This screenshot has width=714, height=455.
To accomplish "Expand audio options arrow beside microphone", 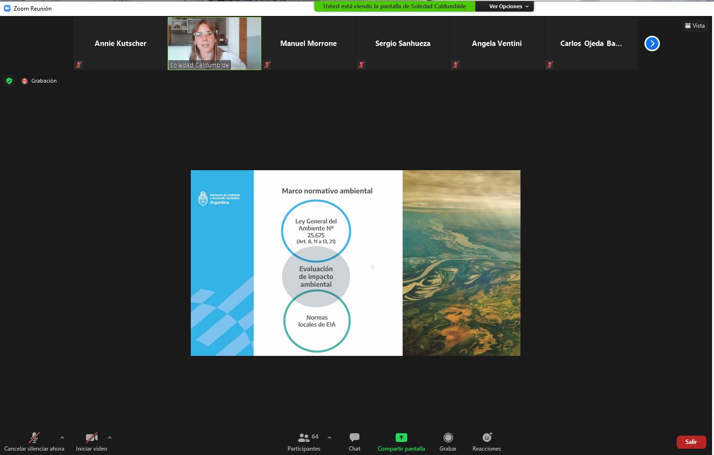I will (x=62, y=438).
